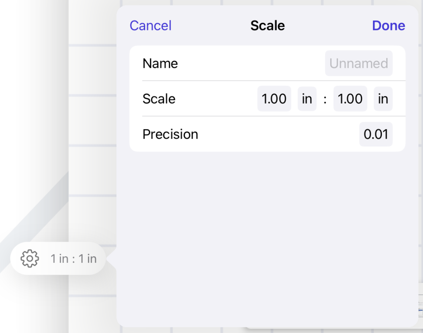This screenshot has height=333, width=423.
Task: Edit the first 1.00 scale value
Action: [274, 99]
